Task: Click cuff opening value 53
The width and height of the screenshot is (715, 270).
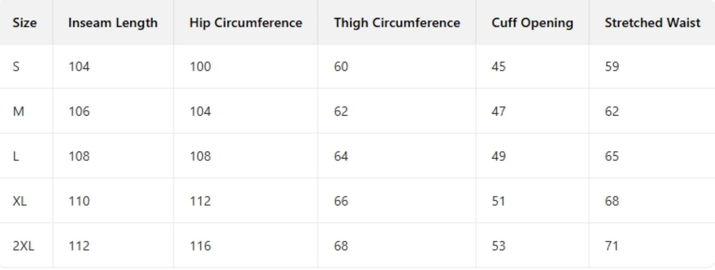Action: pos(499,246)
